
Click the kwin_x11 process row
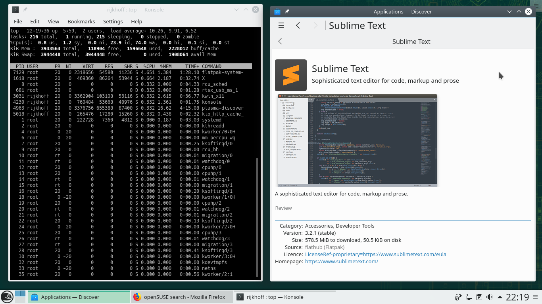(131, 96)
